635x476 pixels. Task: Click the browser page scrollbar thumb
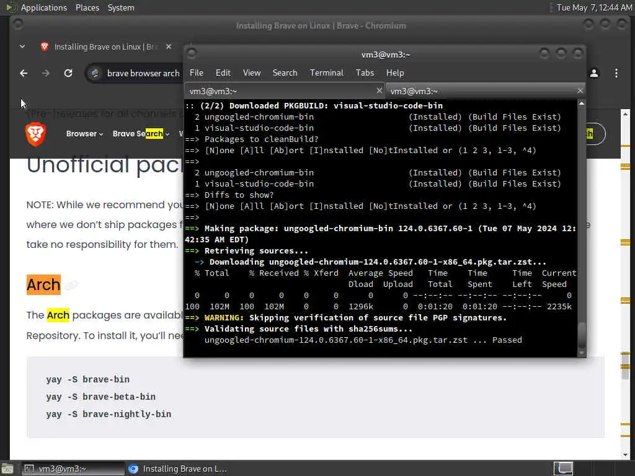625,366
